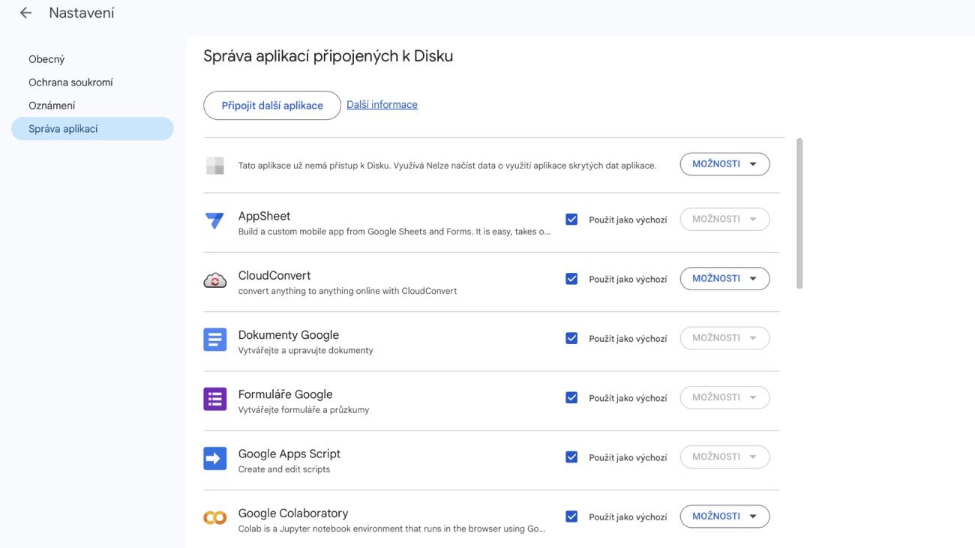
Task: Open MOŽNOSTI dropdown for Dokumenty Google
Action: click(x=724, y=338)
